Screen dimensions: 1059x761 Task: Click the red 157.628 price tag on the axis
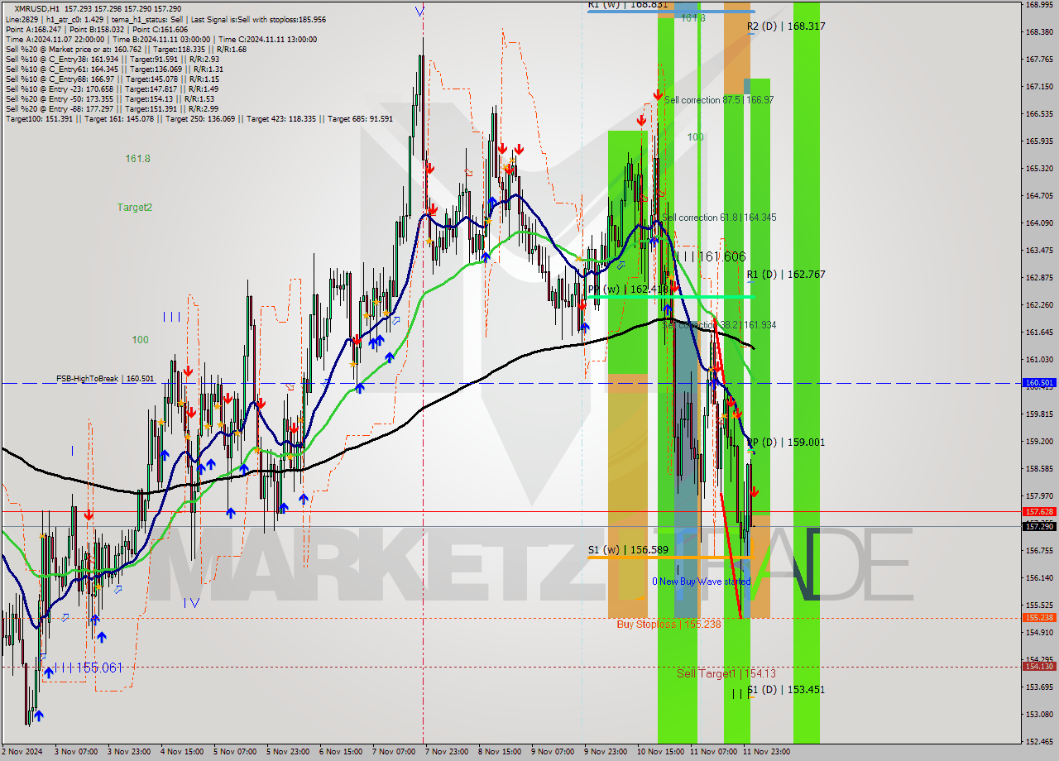(1039, 512)
